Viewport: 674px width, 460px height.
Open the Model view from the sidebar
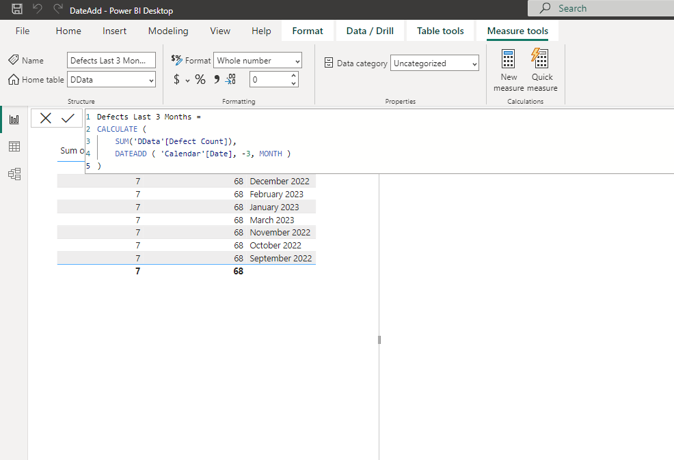[14, 174]
